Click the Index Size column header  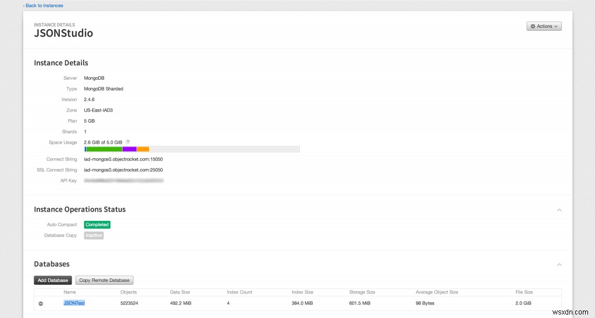(301, 292)
